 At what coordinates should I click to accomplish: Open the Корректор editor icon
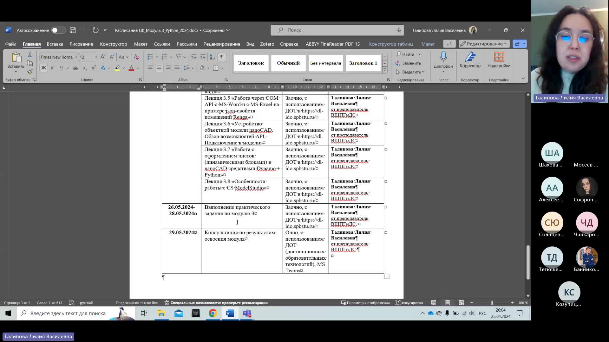coord(470,57)
